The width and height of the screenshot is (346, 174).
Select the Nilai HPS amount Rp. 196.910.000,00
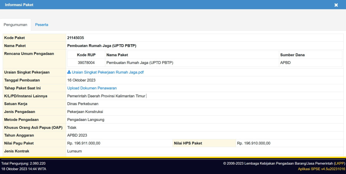click(x=253, y=143)
